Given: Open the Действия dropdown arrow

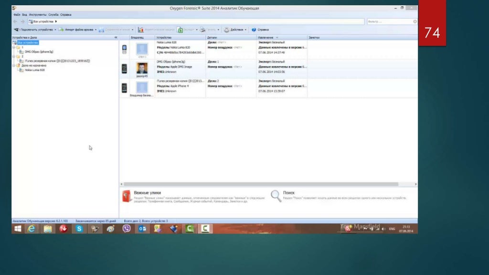Looking at the screenshot, I should 245,30.
